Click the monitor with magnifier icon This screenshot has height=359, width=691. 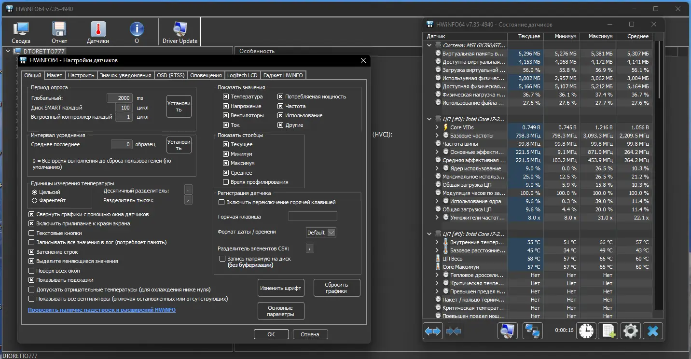point(508,331)
